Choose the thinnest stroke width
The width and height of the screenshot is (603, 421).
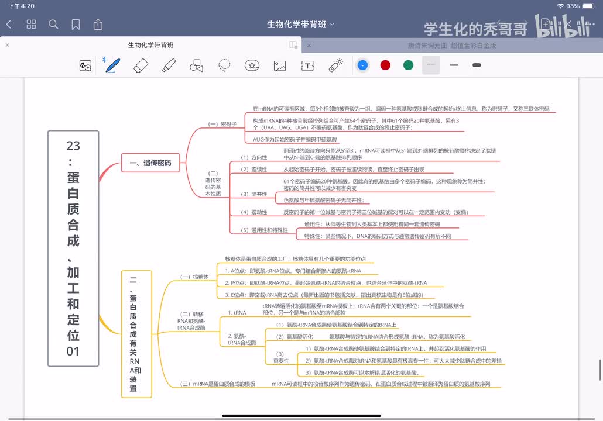431,65
